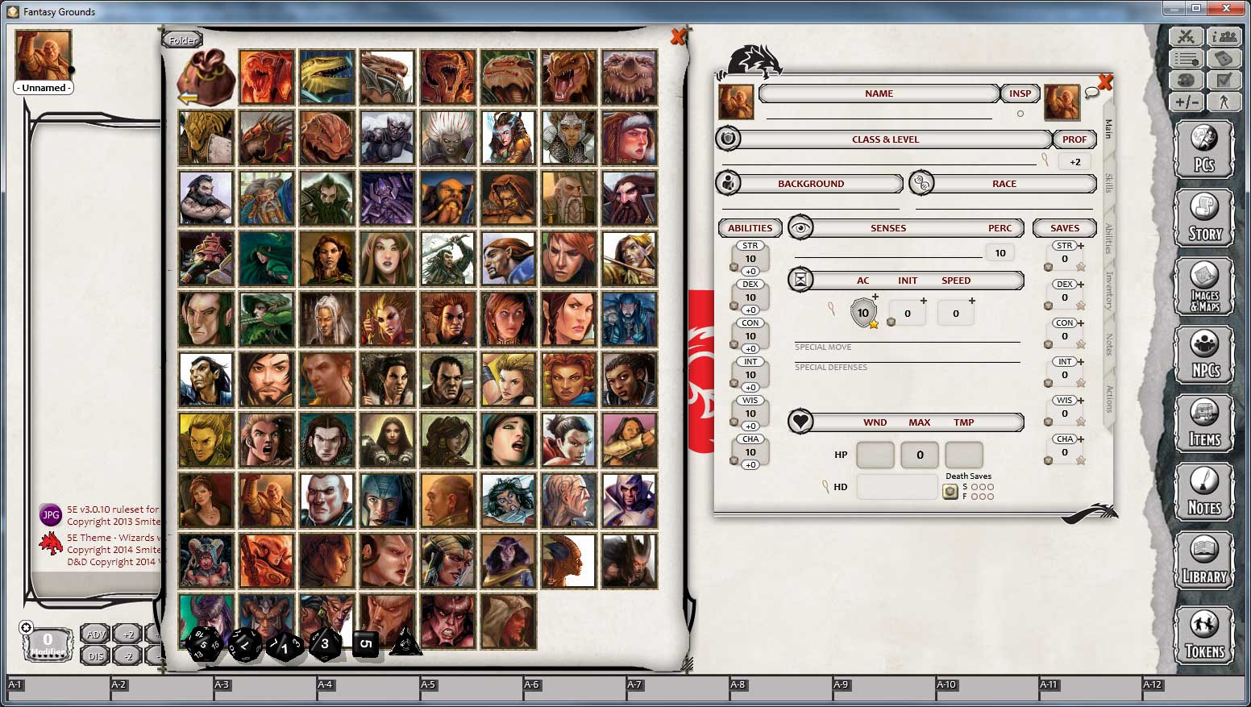
Task: Click the PROF proficiency button
Action: pos(1074,139)
